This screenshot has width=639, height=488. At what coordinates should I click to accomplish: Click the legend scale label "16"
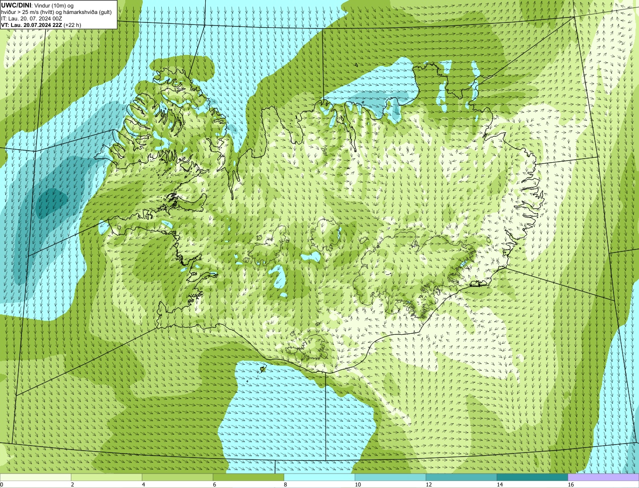(571, 485)
